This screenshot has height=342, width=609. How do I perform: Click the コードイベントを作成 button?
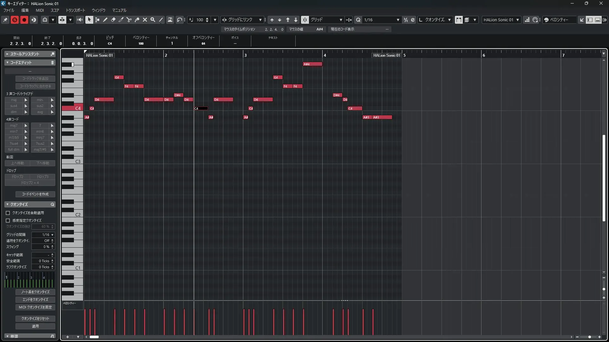point(35,194)
